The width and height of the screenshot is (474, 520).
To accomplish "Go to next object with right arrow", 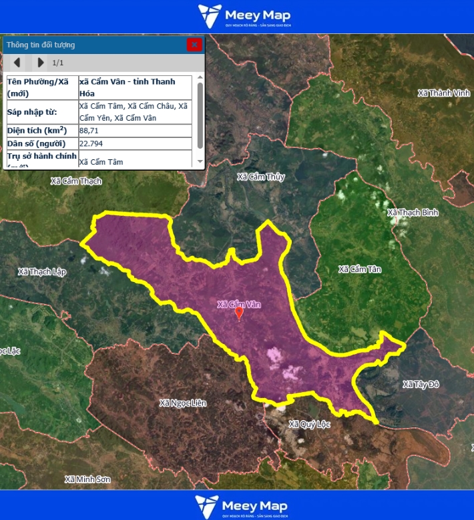I will pyautogui.click(x=41, y=63).
